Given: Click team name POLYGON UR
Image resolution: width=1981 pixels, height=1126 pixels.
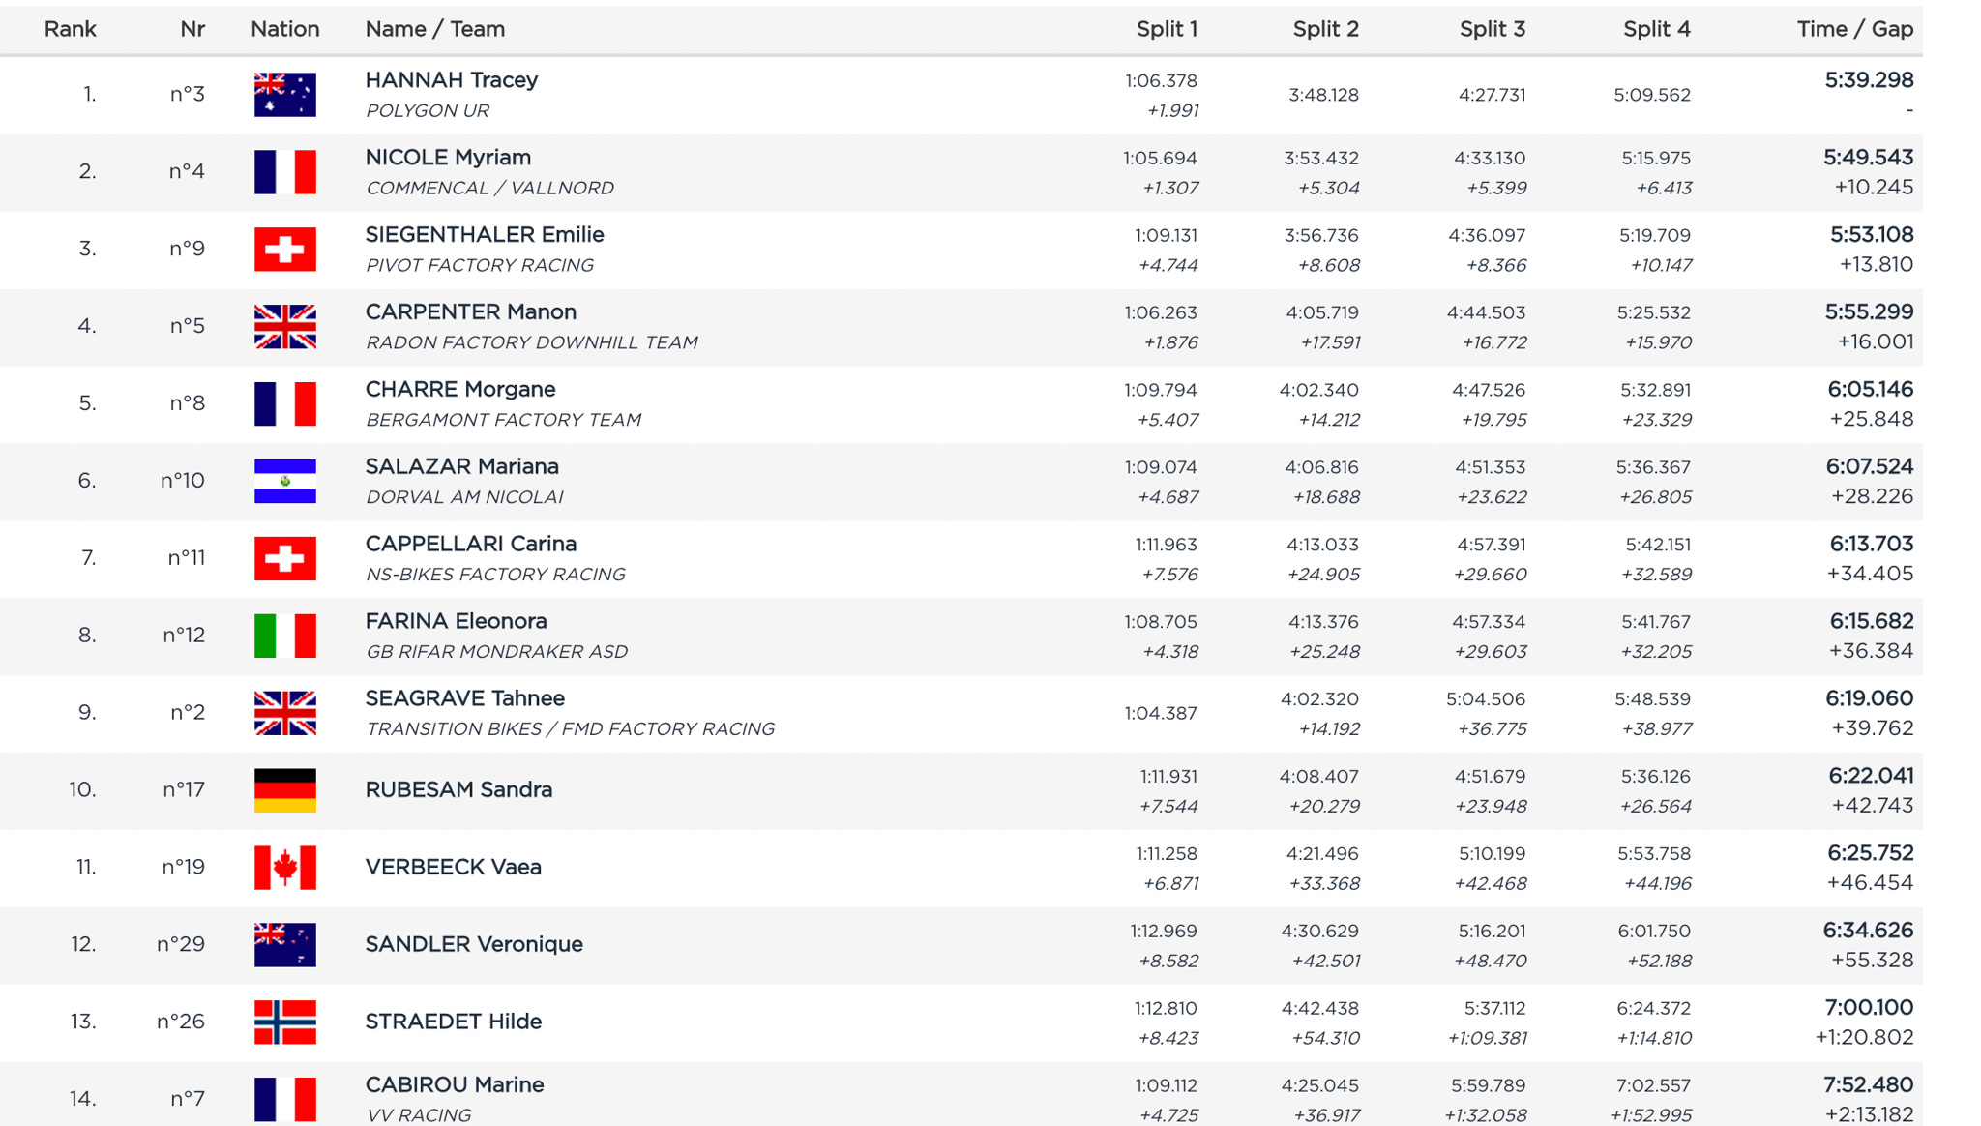Looking at the screenshot, I should 427,110.
